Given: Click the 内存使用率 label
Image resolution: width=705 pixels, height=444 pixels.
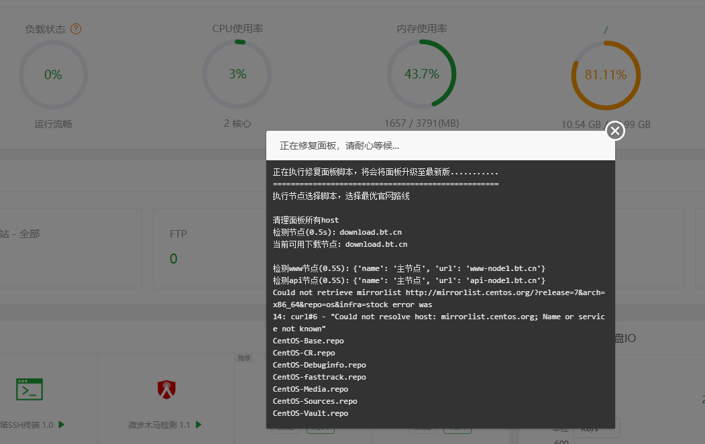Looking at the screenshot, I should (x=422, y=29).
